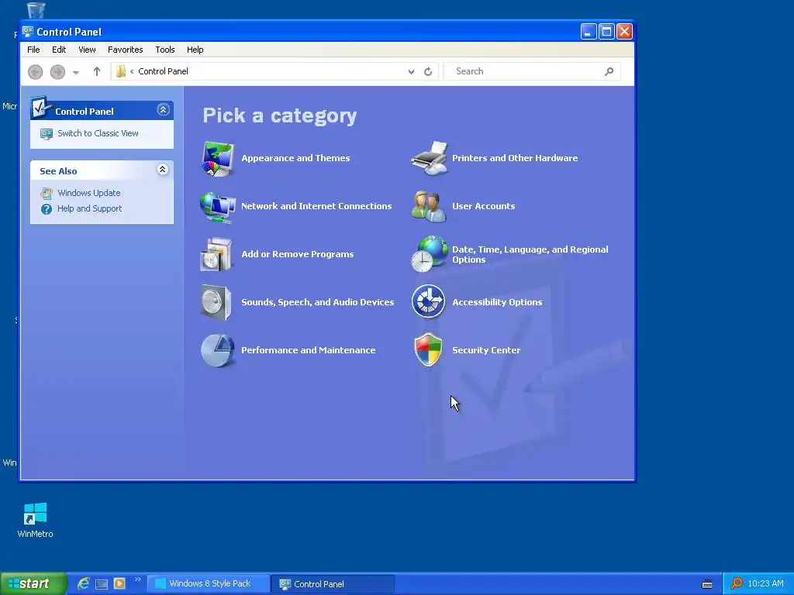Open the WinMetro desktop shortcut
This screenshot has width=794, height=595.
(x=35, y=520)
